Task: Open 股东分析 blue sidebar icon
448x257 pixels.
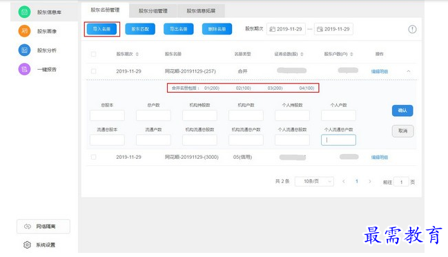Action: tap(24, 50)
